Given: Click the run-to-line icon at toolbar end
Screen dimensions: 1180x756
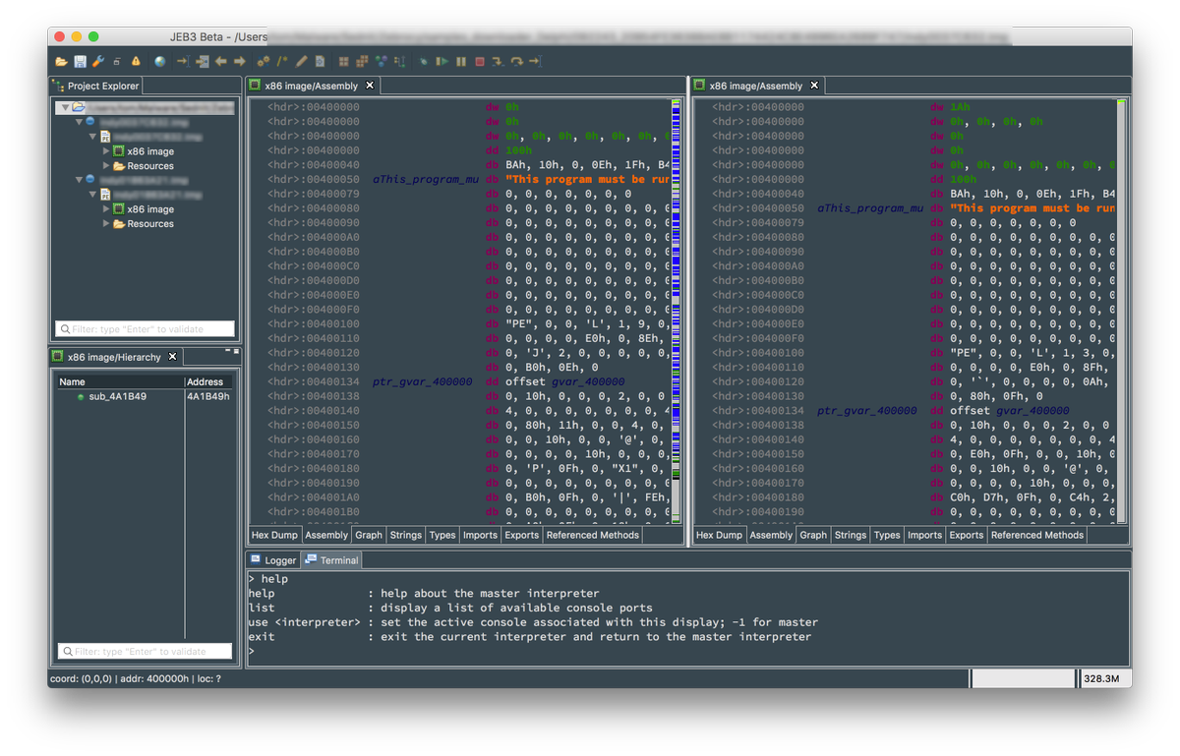Looking at the screenshot, I should [535, 61].
